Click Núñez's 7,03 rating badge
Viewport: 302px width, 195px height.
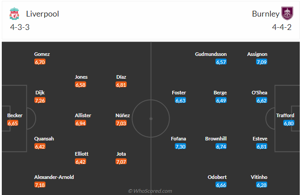point(122,123)
